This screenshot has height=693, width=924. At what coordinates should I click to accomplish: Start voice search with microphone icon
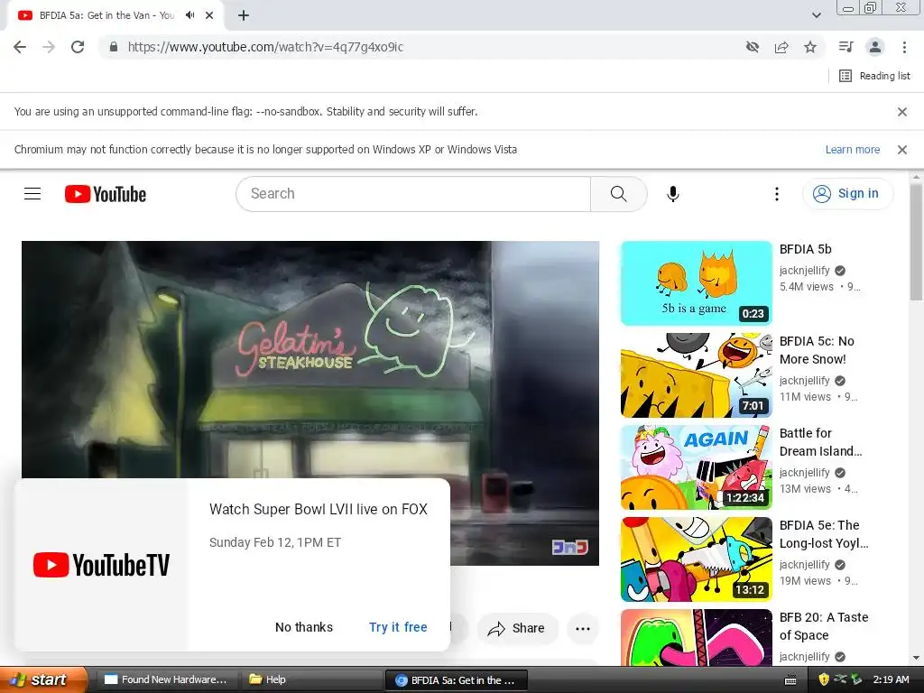point(673,194)
